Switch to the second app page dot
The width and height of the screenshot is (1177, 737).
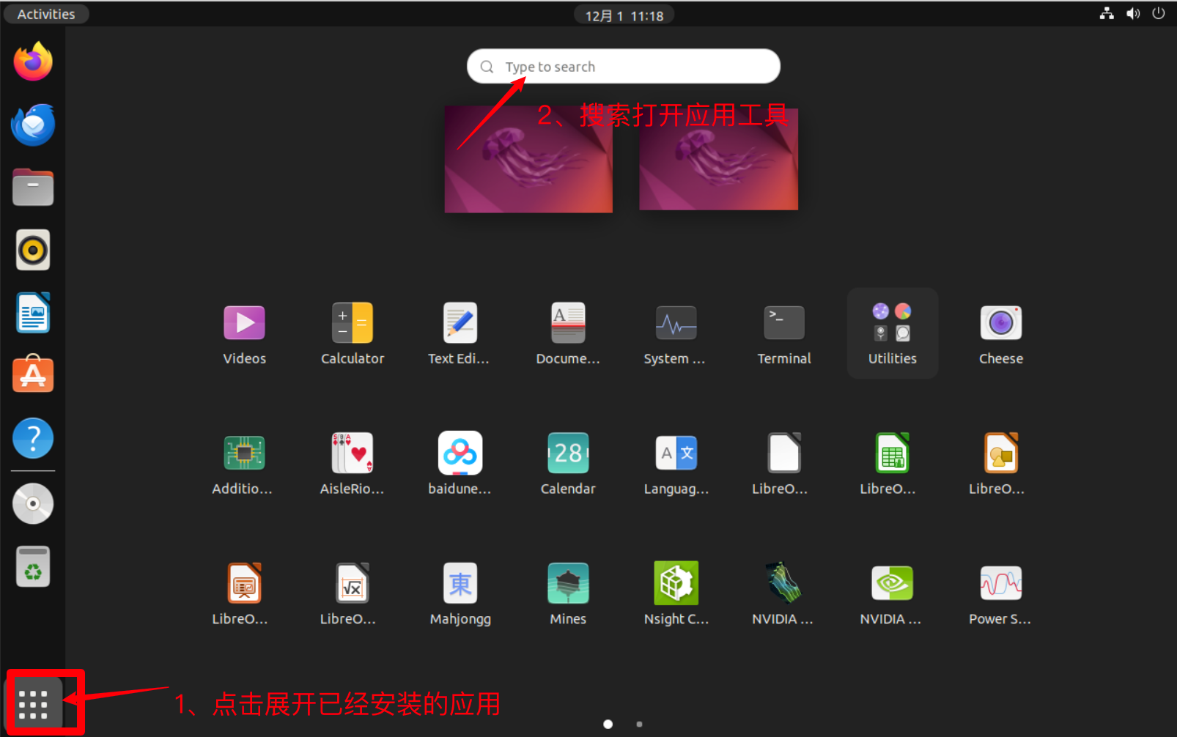[x=639, y=724]
